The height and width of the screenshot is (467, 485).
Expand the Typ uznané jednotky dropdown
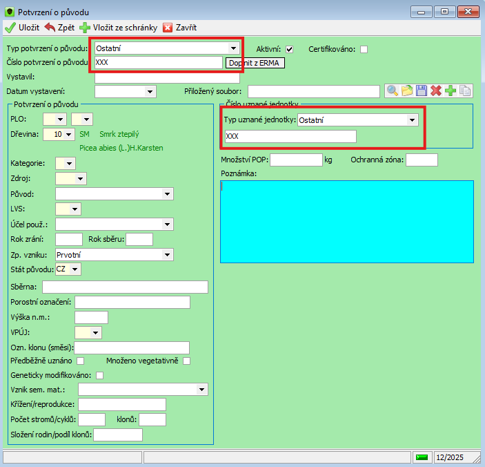tap(413, 120)
